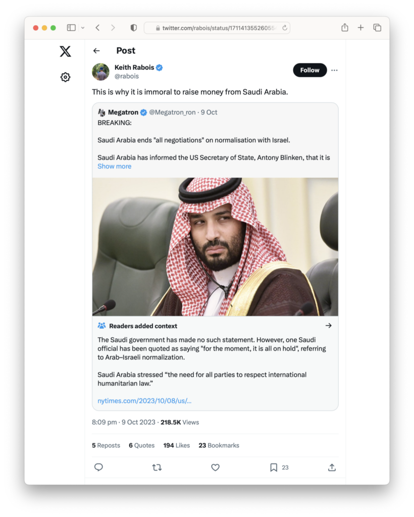Open Readers added context via the arrow

329,326
